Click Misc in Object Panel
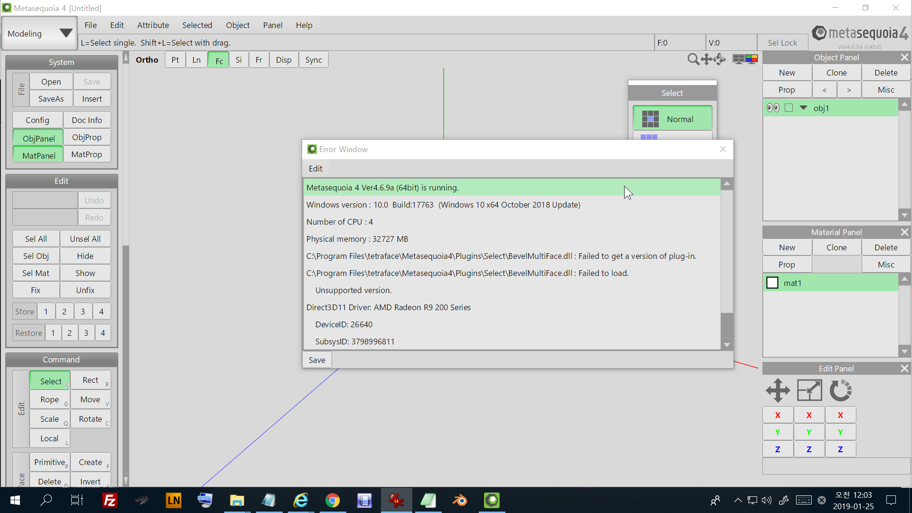Viewport: 912px width, 513px height. tap(886, 90)
